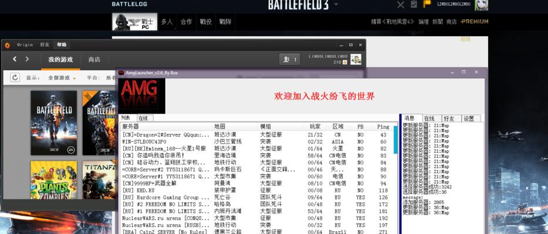Switch to 商店 tab in Origin
This screenshot has height=234, width=548.
(94, 60)
